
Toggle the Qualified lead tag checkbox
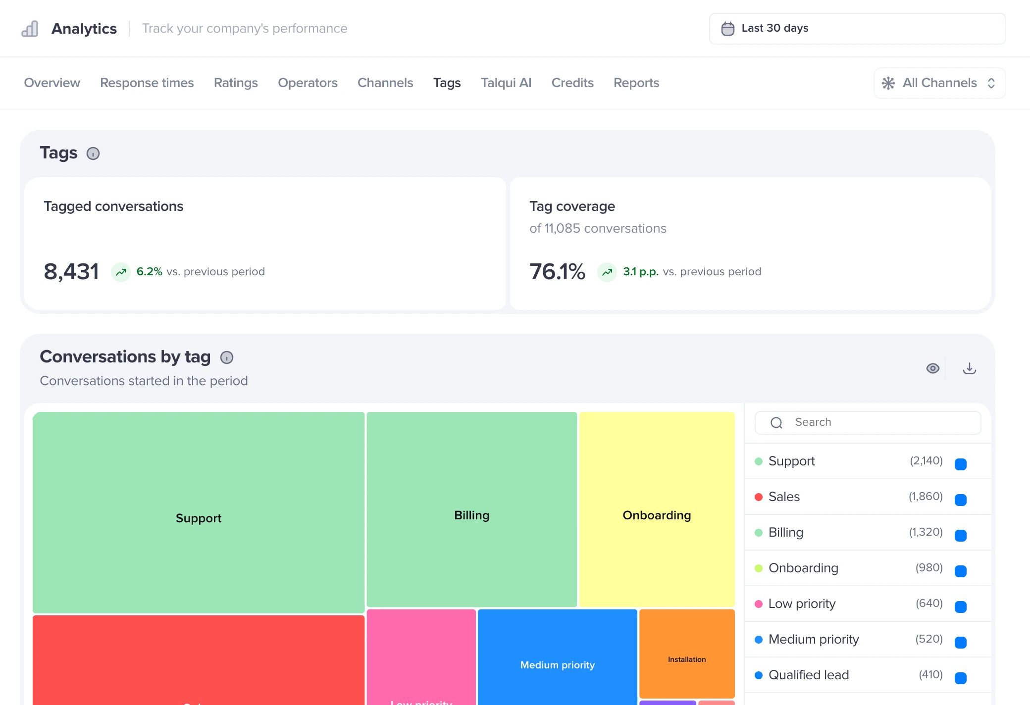point(961,678)
